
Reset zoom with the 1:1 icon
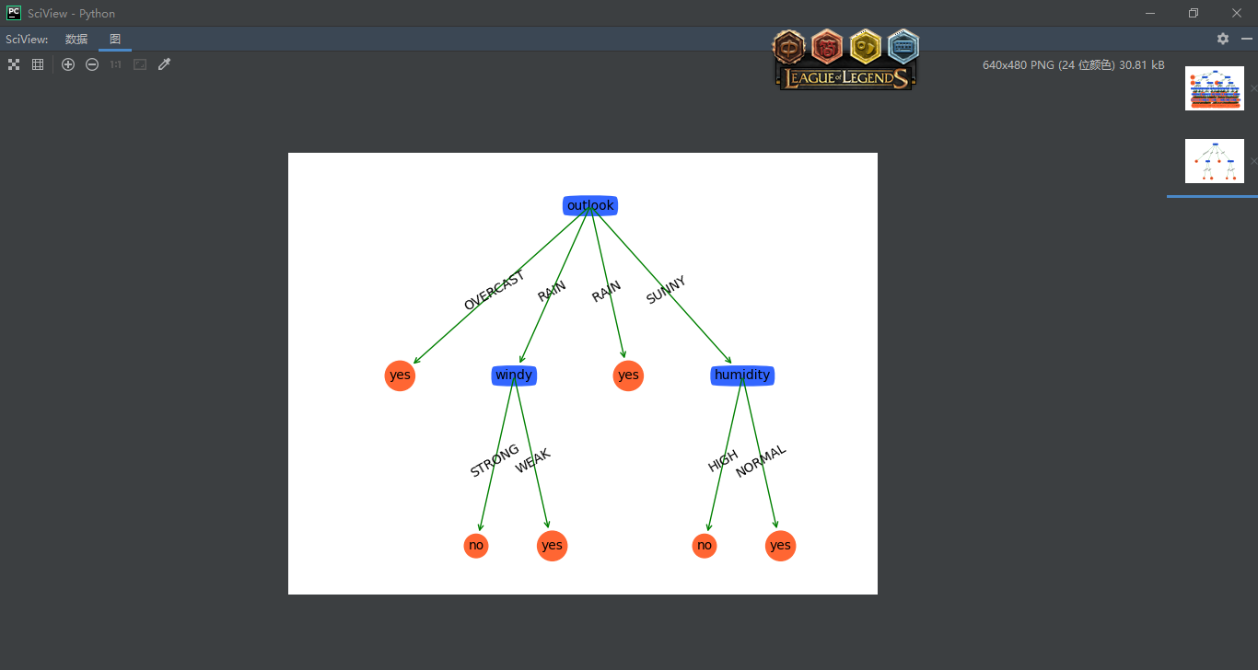pos(116,64)
